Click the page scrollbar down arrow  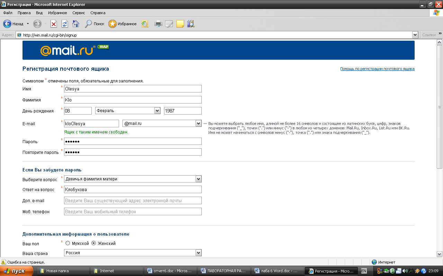coord(440,254)
